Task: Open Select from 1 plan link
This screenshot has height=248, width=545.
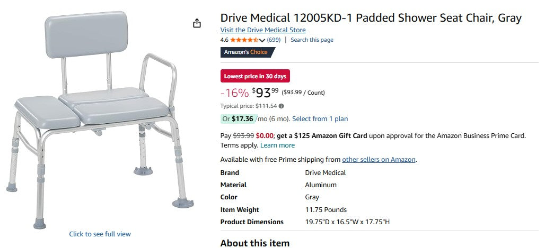Action: click(320, 119)
